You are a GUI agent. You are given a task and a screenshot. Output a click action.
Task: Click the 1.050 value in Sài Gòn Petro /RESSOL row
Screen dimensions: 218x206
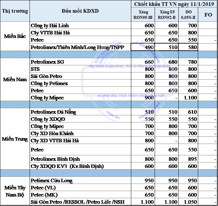[188, 202]
